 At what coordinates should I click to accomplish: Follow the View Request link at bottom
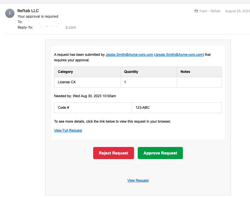[138, 181]
